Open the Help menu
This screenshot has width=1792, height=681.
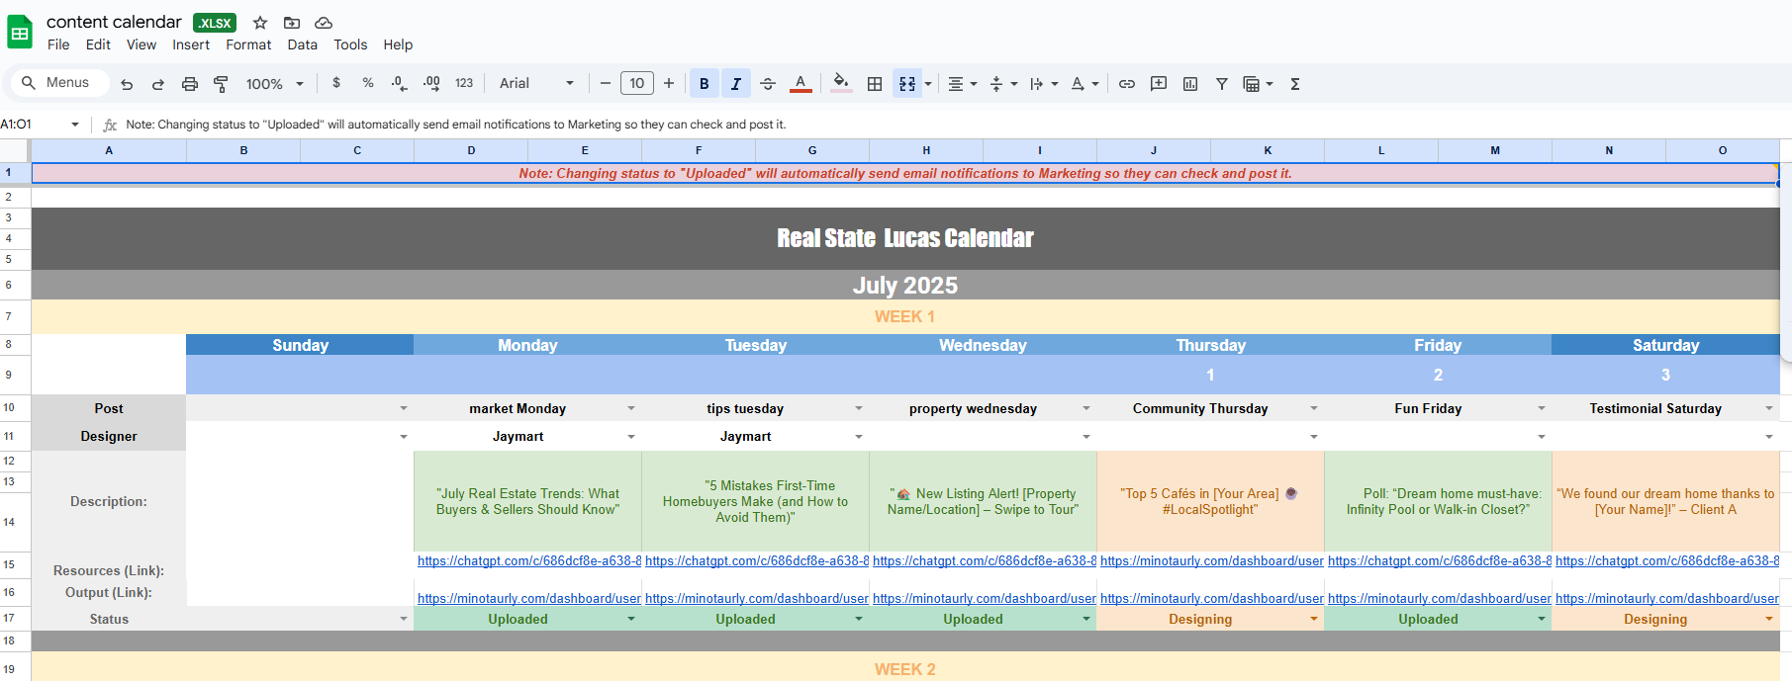tap(398, 44)
